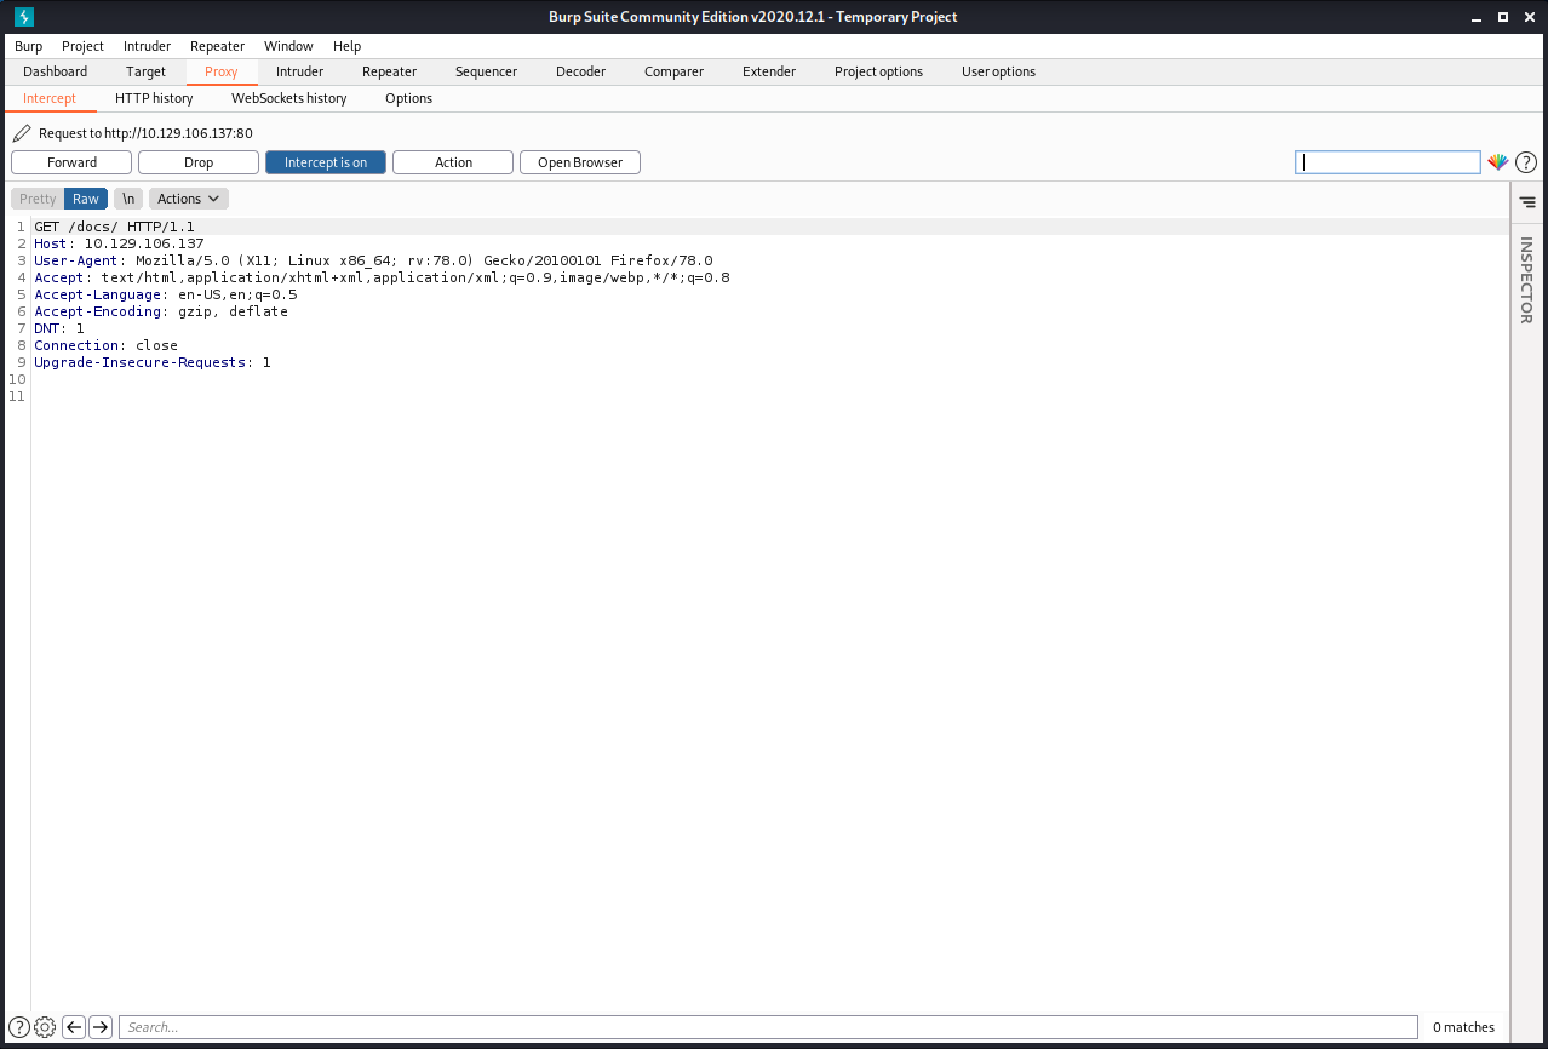Viewport: 1548px width, 1049px height.
Task: Click the Burp Suite logo icon
Action: coord(24,16)
